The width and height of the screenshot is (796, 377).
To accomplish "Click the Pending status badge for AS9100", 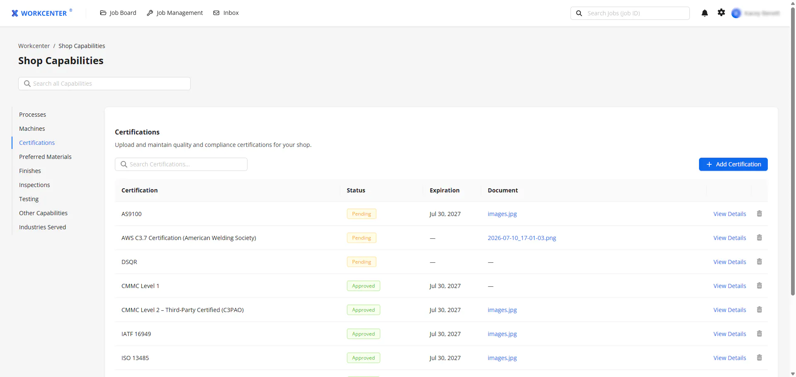I will click(362, 214).
